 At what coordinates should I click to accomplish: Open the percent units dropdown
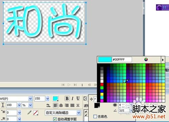30,105
